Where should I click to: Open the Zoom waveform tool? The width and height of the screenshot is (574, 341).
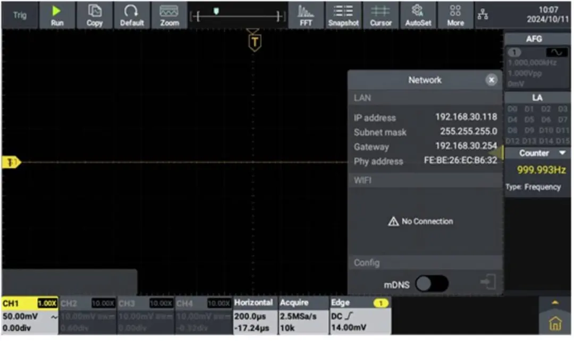169,15
